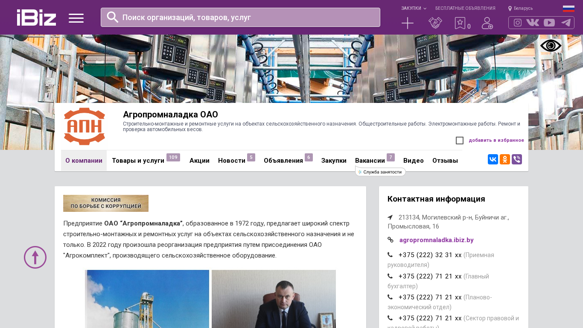Click the Контактная информация heading
The image size is (583, 328).
[436, 199]
